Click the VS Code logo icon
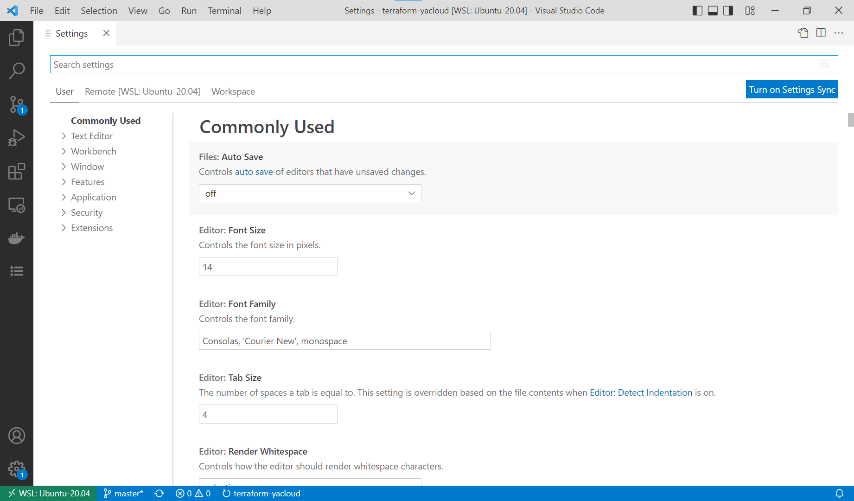854x501 pixels. tap(13, 10)
